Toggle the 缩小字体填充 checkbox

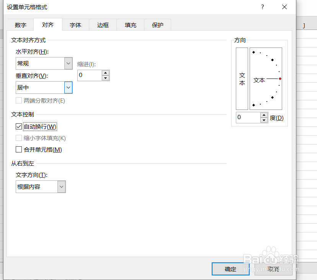19,138
